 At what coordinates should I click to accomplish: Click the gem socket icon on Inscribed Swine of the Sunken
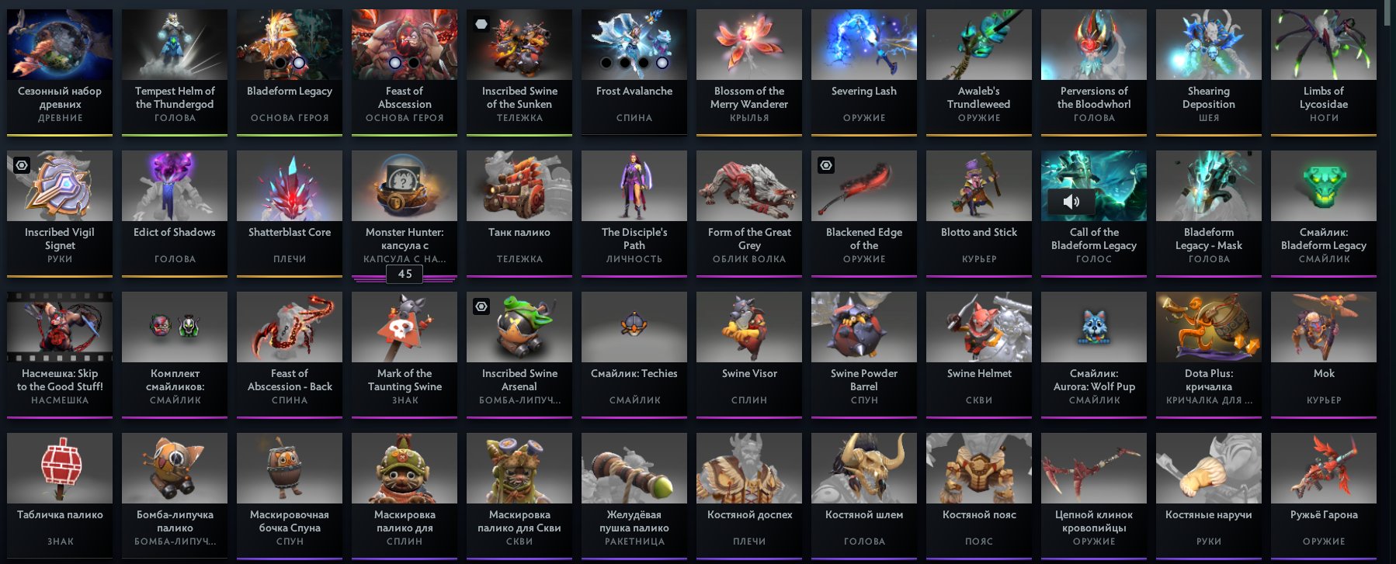pos(481,24)
